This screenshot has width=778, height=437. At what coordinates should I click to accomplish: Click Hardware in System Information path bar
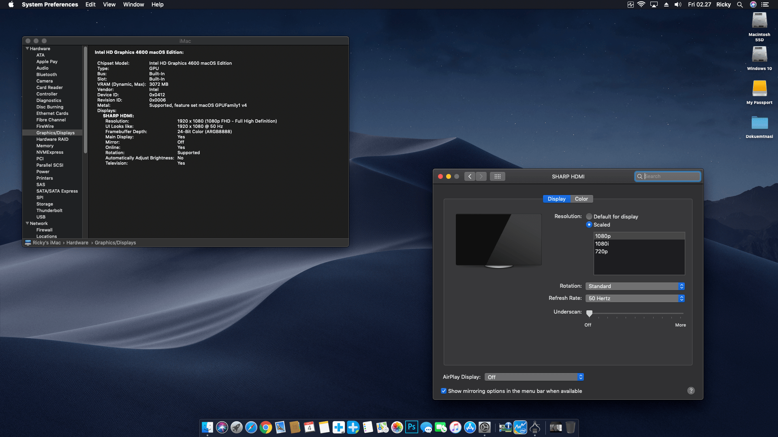click(x=77, y=243)
